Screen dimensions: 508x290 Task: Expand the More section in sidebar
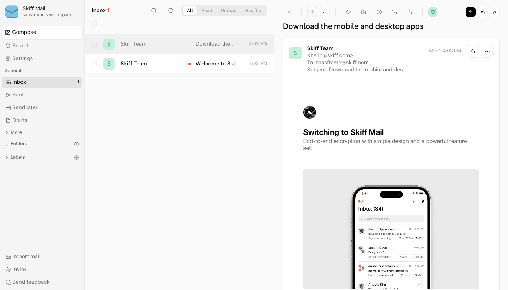click(14, 132)
